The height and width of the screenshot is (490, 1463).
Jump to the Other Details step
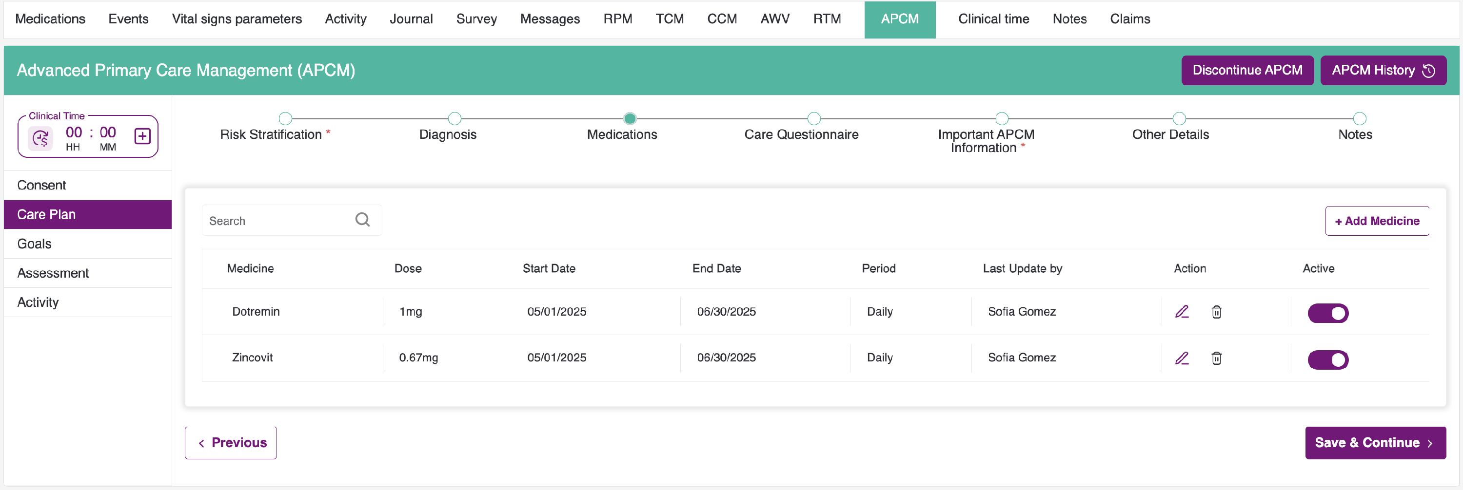[1179, 118]
